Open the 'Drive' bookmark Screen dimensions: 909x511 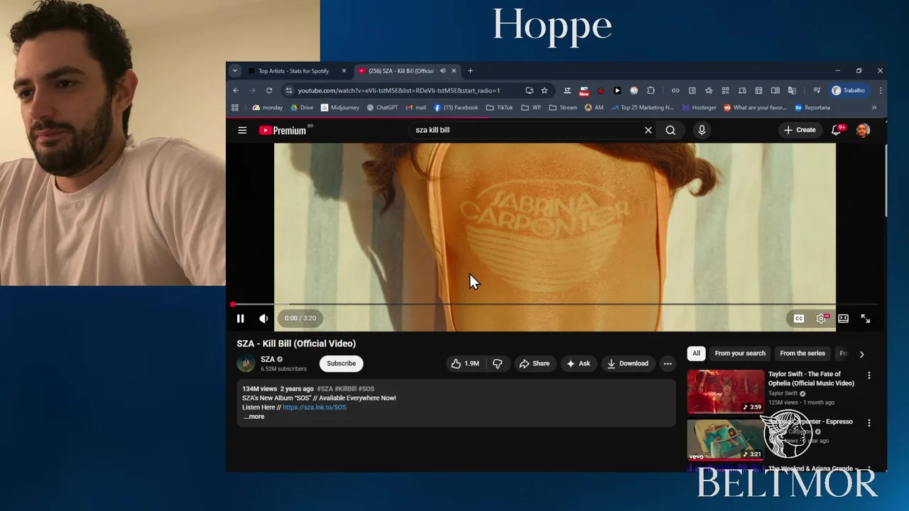click(x=302, y=108)
